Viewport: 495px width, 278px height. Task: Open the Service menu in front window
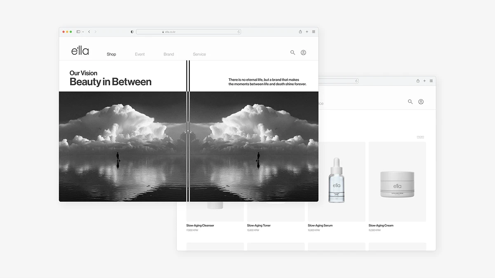(x=199, y=54)
